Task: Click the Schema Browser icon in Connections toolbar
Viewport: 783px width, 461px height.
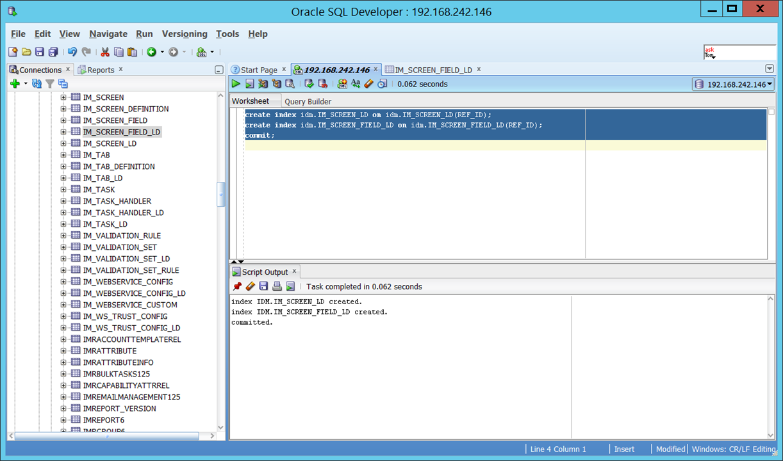Action: [63, 83]
